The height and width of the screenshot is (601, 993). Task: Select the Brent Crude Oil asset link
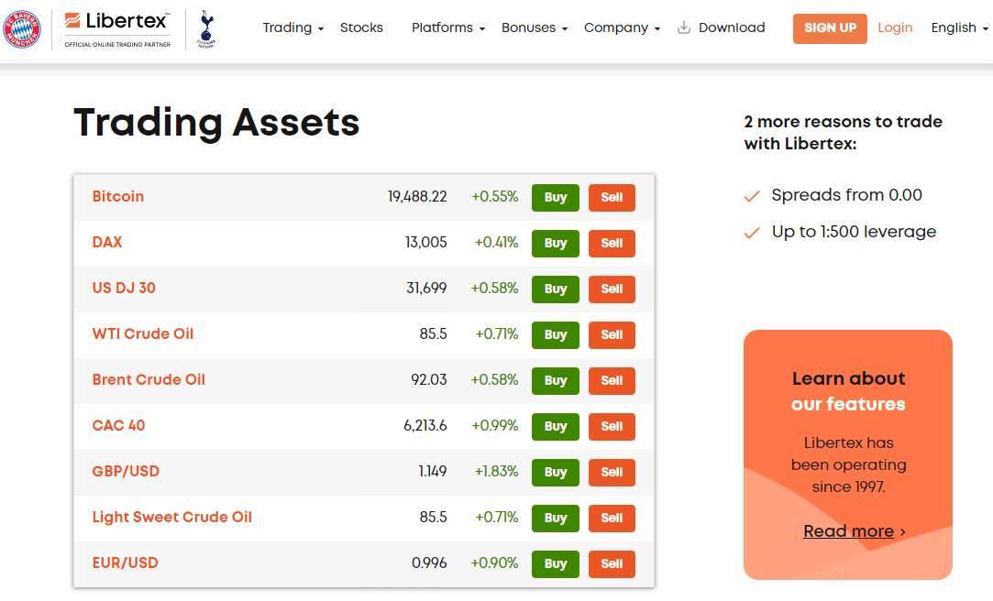tap(149, 380)
